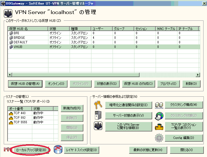Open ローカルブリッジ設定(B) button
Viewport: 207px width, 157px height.
(31, 150)
